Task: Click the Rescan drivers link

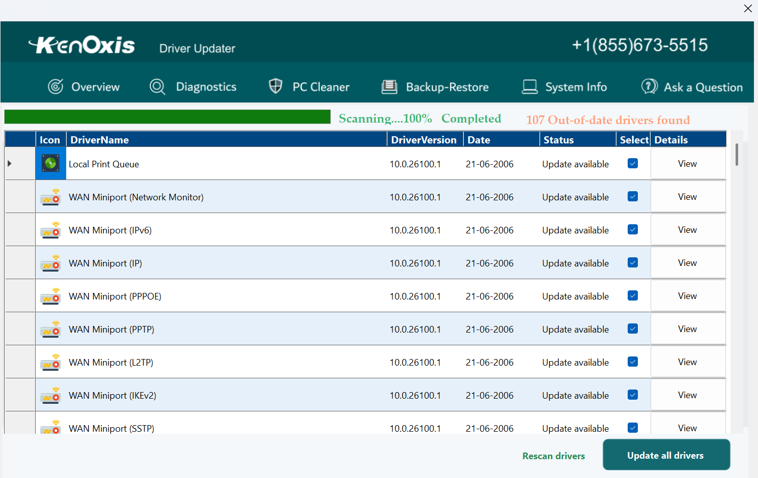Action: click(x=553, y=456)
